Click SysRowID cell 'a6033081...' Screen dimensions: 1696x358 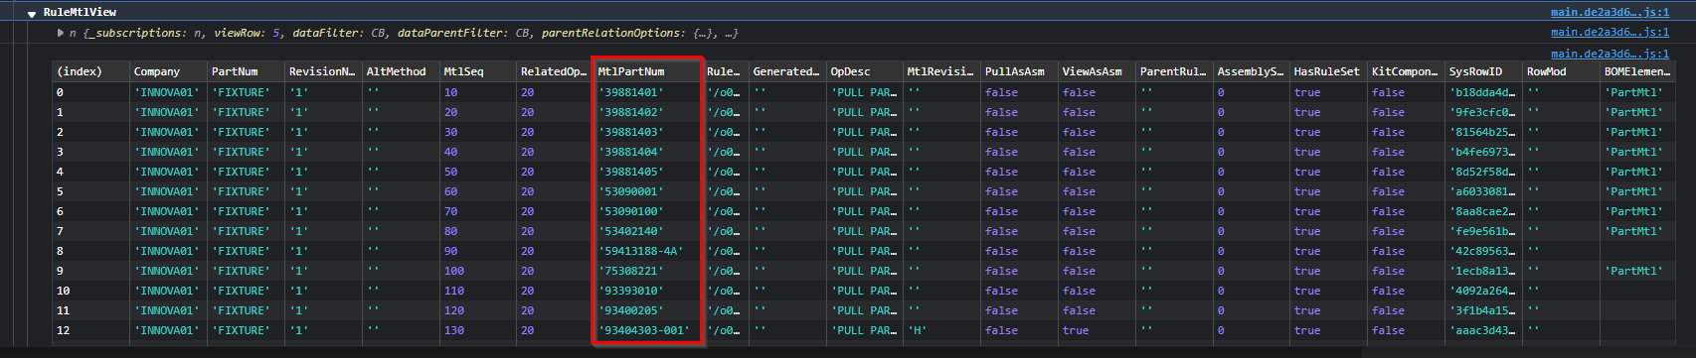tap(1484, 191)
